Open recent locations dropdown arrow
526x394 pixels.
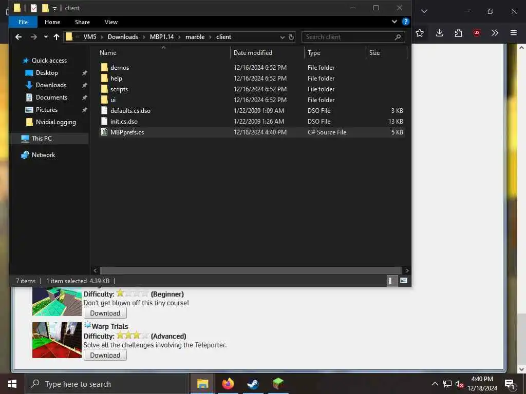46,37
